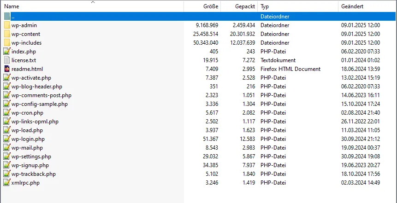Click the date 02.03.2024 14:49
The image size is (397, 203).
coord(361,183)
